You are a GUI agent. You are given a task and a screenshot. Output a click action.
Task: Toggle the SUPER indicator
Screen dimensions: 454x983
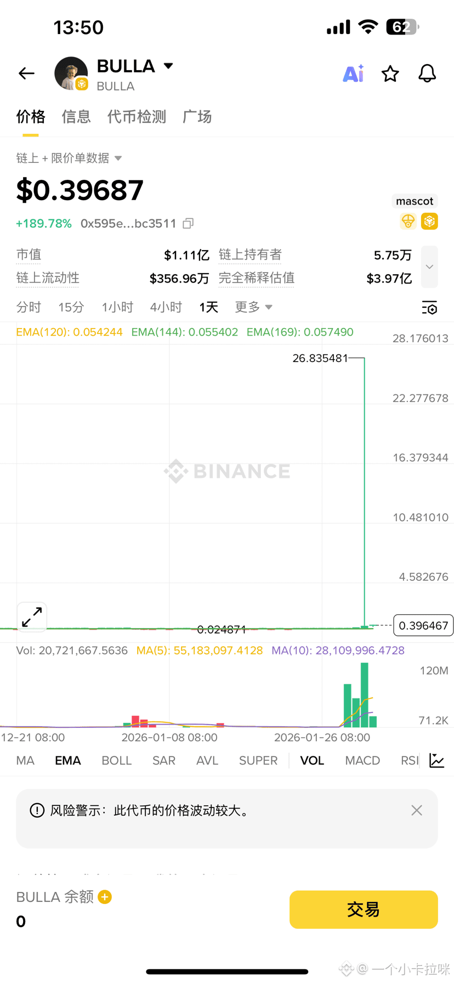[258, 760]
